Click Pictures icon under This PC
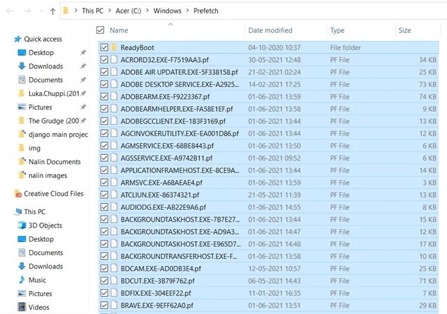Image resolution: width=447 pixels, height=314 pixels. point(22,294)
